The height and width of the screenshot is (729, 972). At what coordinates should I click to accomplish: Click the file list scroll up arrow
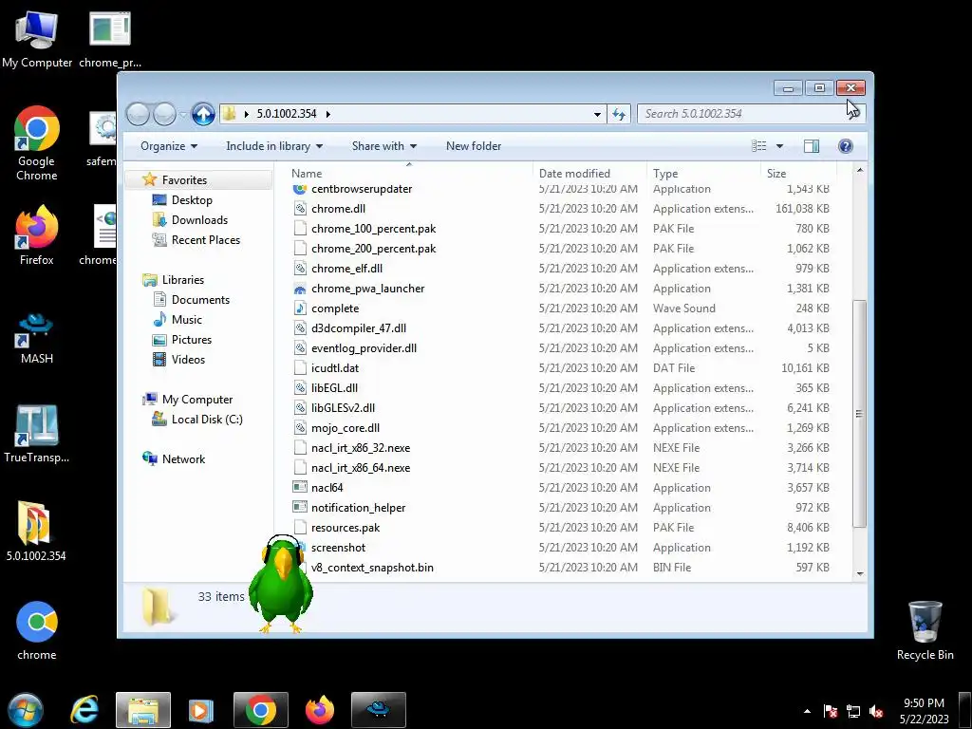coord(859,170)
